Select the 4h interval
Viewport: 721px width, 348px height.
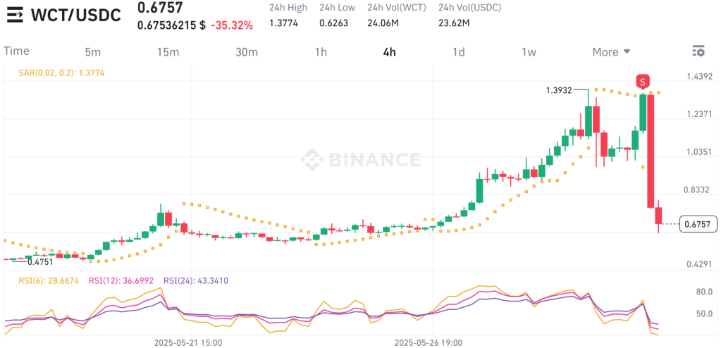390,52
